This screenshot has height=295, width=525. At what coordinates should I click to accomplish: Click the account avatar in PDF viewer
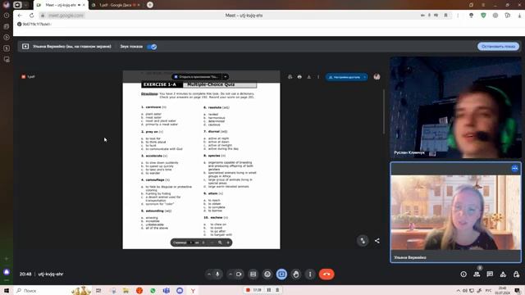coord(377,76)
